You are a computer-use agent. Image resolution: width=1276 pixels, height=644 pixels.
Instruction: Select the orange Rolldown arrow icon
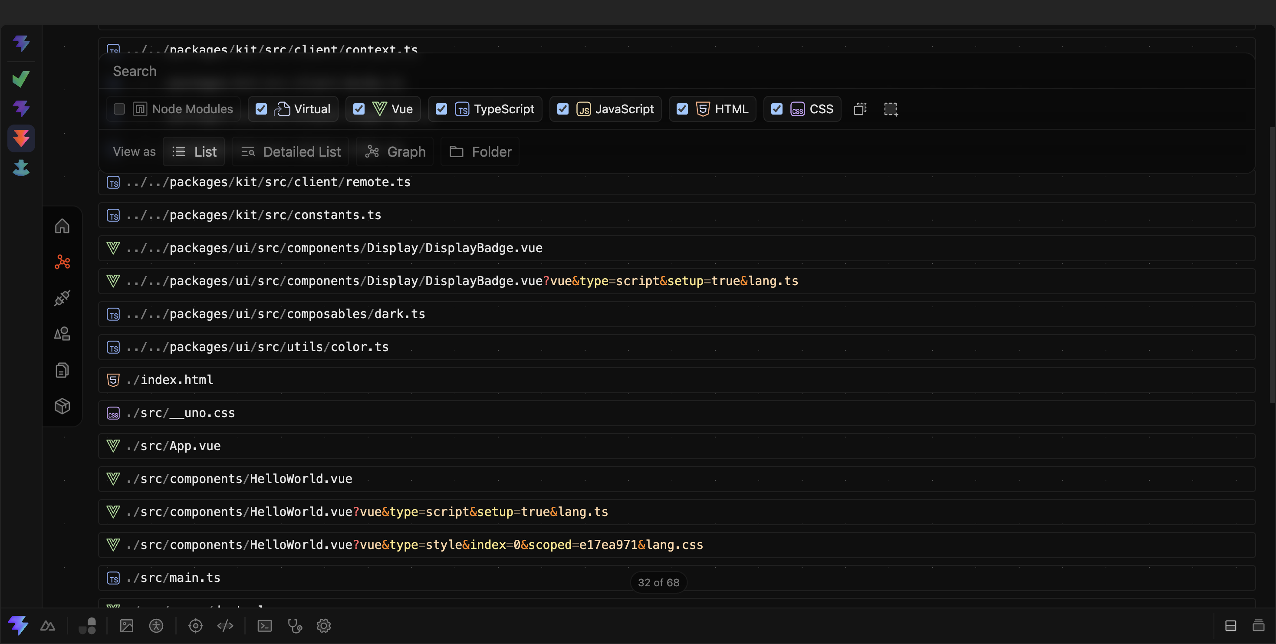[x=21, y=138]
